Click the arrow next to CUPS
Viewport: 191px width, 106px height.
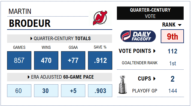(x=154, y=79)
